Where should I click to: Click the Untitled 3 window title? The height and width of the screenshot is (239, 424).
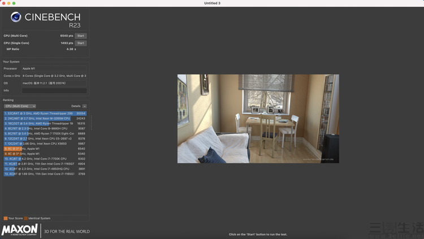click(212, 3)
